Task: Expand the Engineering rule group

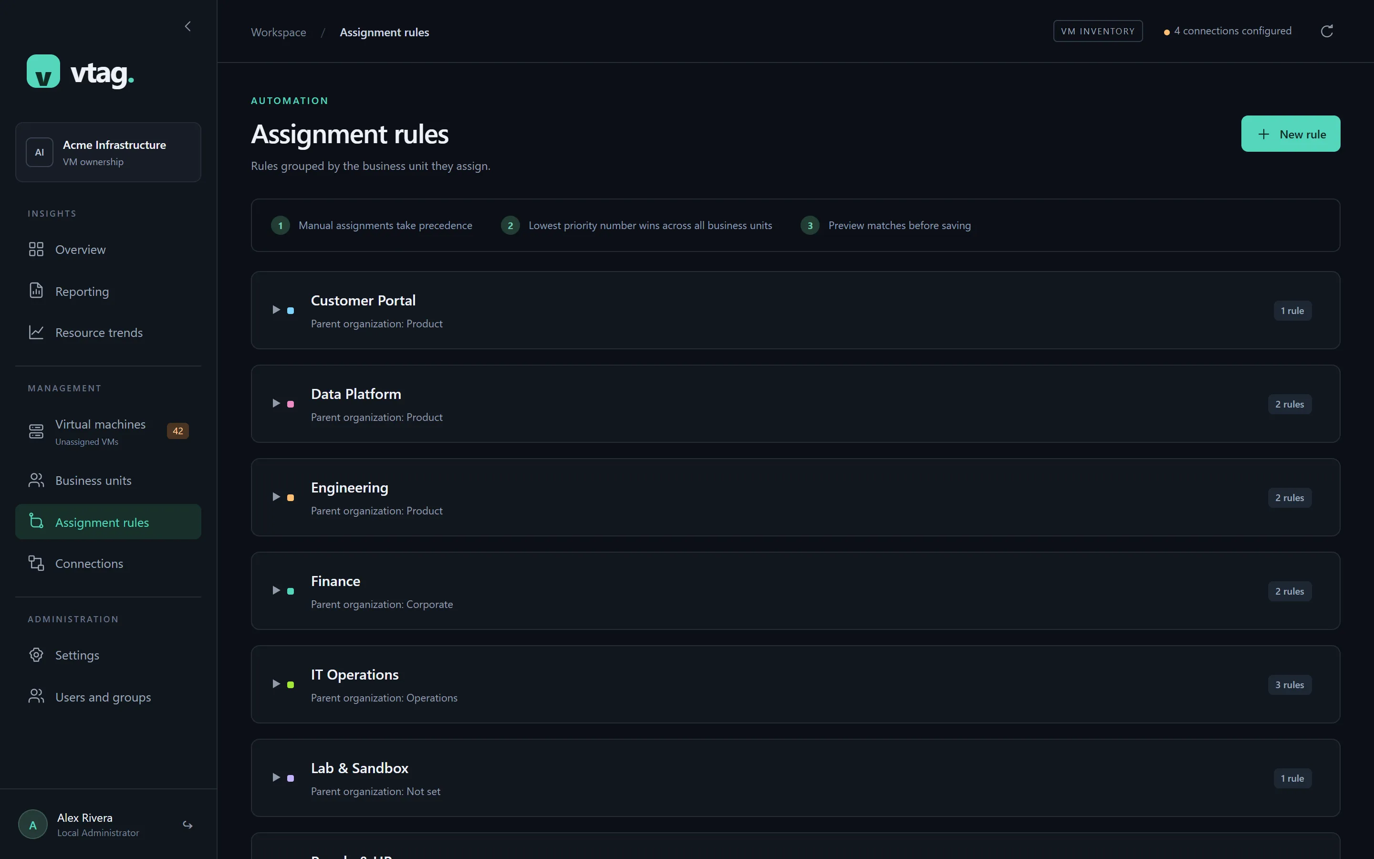Action: tap(276, 497)
